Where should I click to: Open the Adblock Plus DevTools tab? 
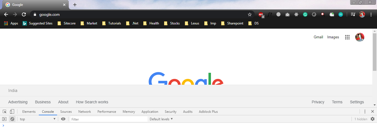(x=208, y=112)
